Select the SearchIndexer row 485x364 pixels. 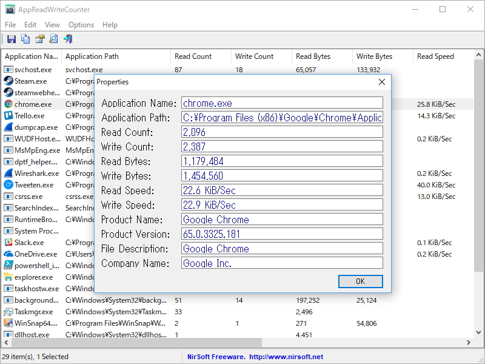click(x=48, y=208)
